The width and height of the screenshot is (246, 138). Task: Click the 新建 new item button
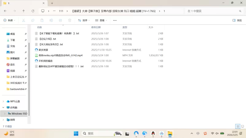coord(9,20)
